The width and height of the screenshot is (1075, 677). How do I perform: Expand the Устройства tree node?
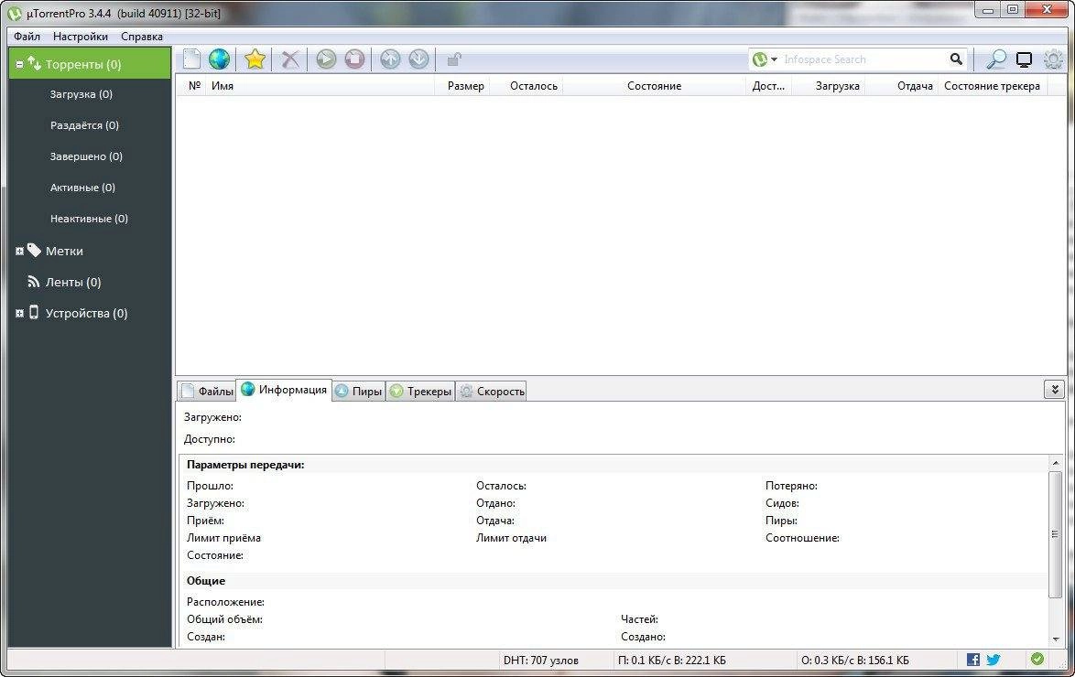tap(19, 313)
